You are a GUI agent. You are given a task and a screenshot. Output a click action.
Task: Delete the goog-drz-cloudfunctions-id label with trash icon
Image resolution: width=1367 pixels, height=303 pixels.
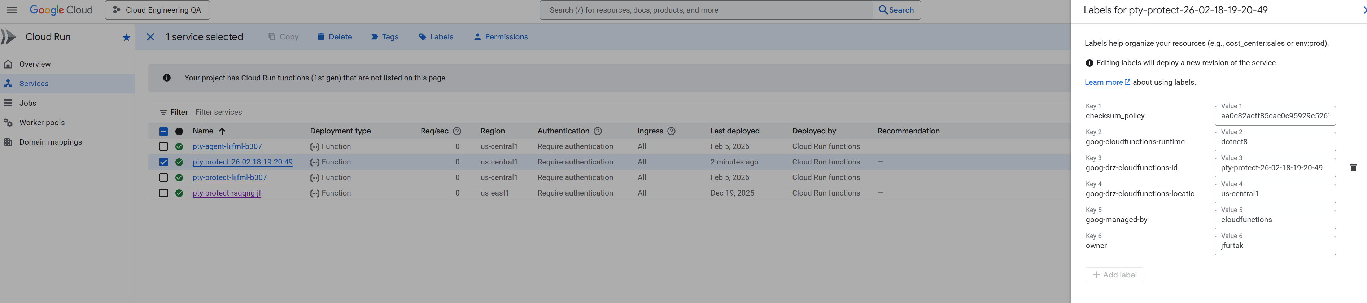click(1353, 168)
